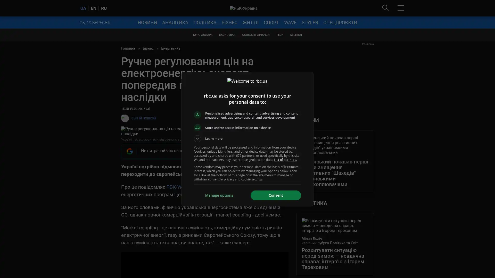Click Manage options button
Image resolution: width=495 pixels, height=278 pixels.
click(x=219, y=195)
